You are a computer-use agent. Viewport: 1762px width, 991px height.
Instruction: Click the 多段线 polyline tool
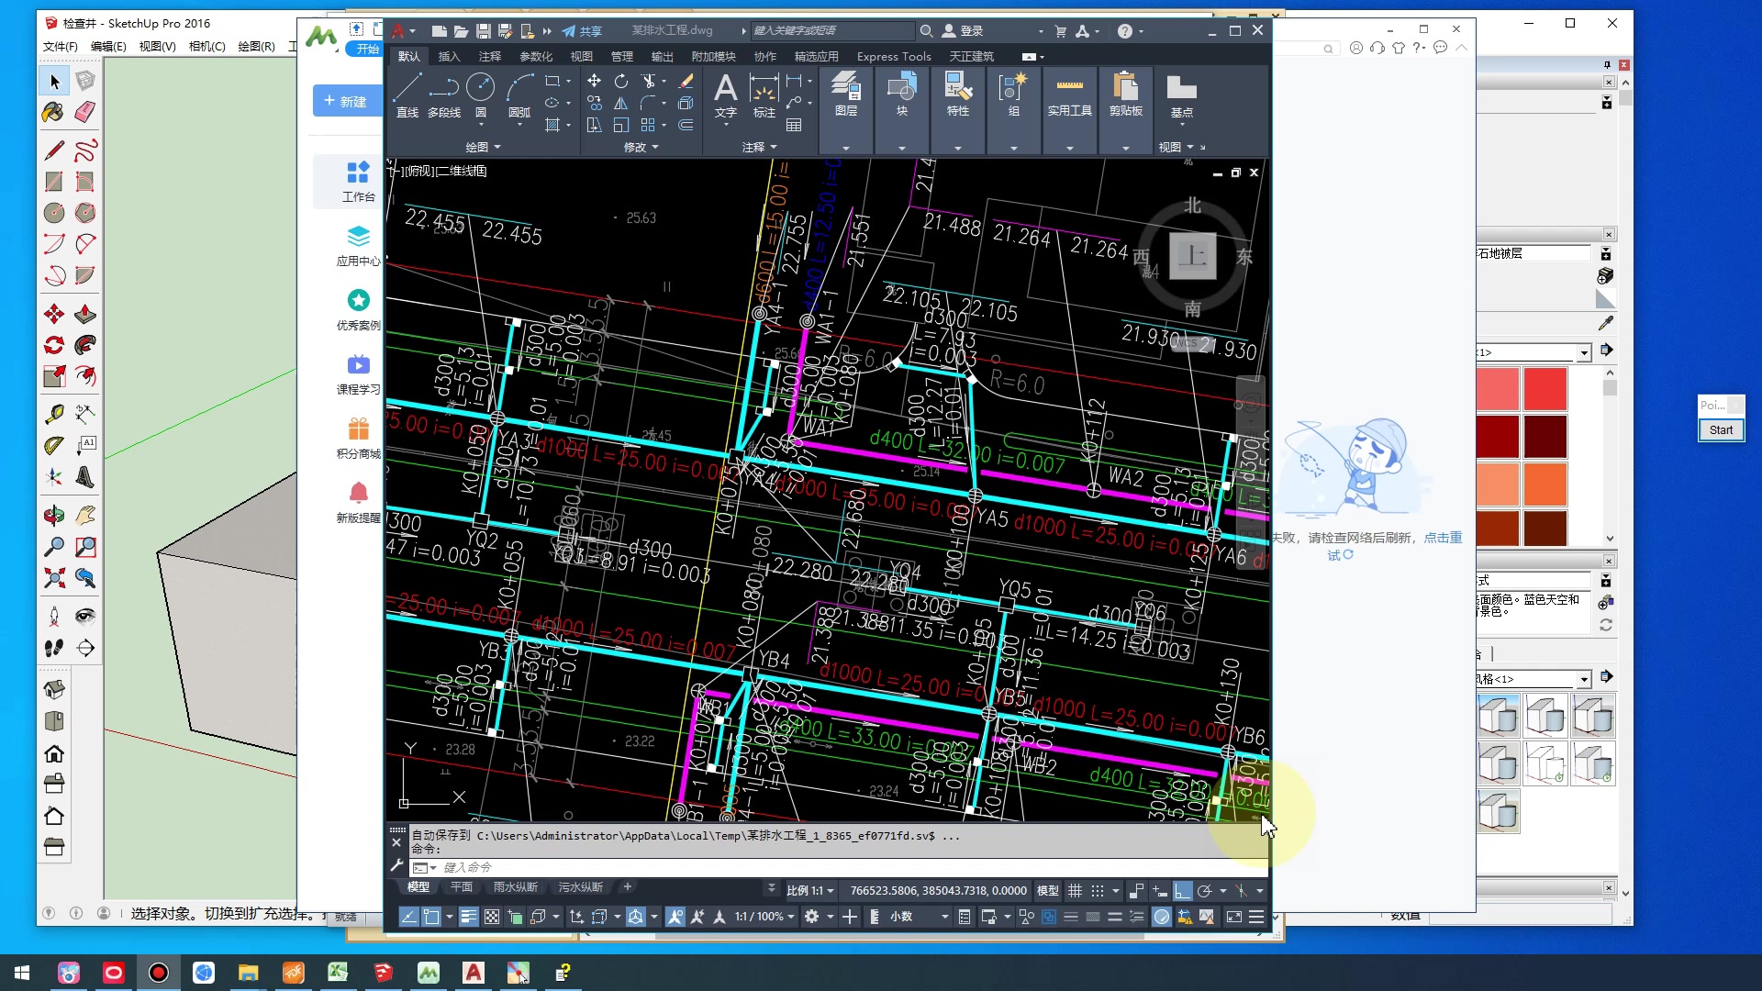tap(444, 95)
